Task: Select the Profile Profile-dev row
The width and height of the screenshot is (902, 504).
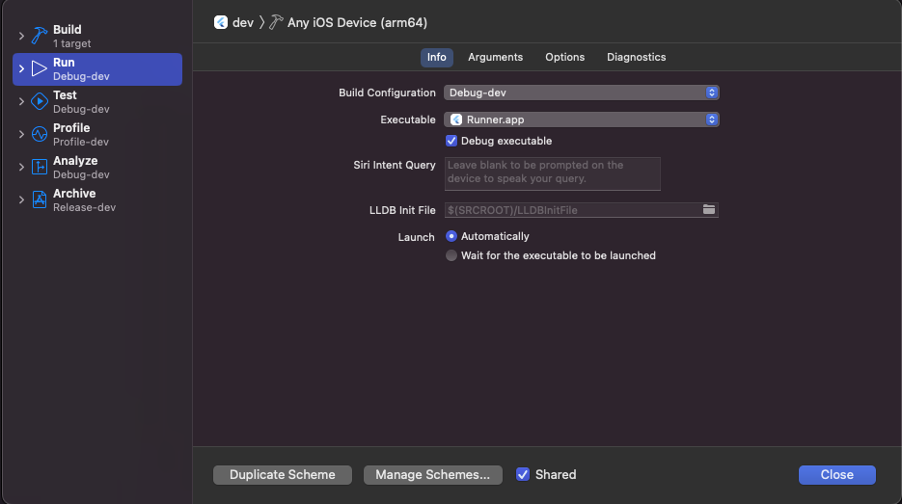Action: click(97, 135)
